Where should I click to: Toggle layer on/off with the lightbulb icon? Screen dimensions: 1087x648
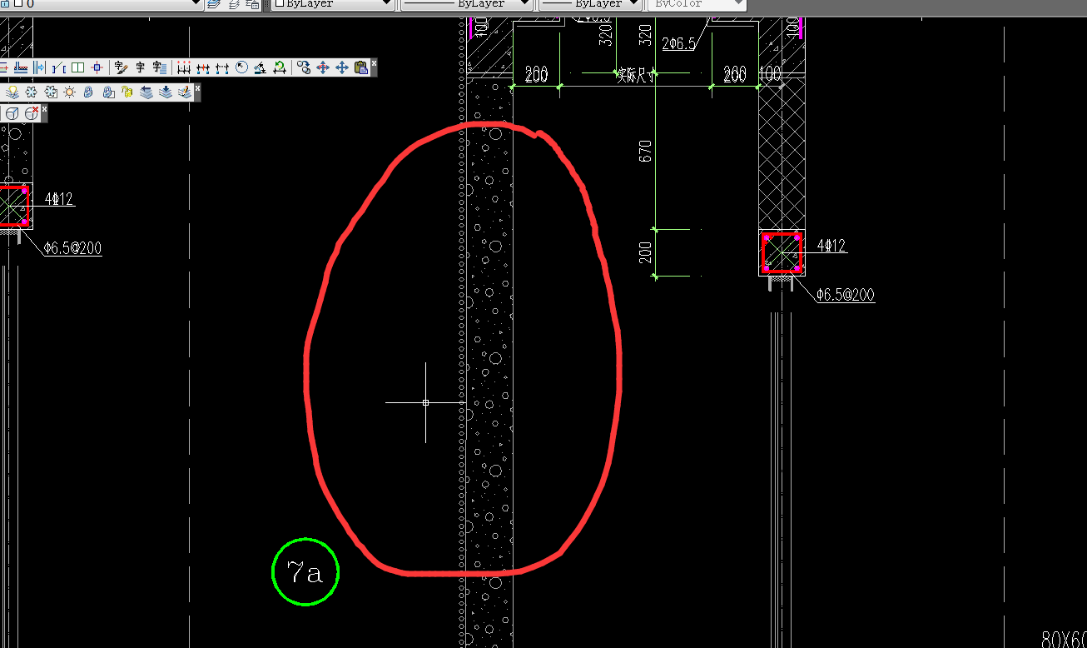coord(12,92)
